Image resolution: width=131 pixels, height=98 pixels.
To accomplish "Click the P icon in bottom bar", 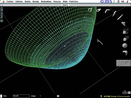I will pyautogui.click(x=58, y=96).
